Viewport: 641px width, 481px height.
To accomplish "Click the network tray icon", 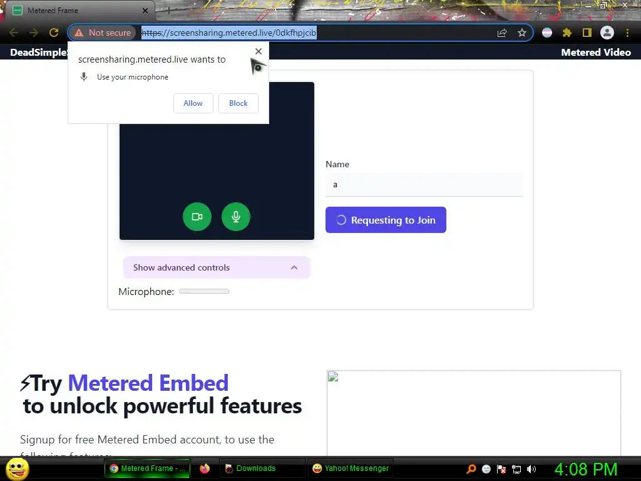I will coord(516,469).
